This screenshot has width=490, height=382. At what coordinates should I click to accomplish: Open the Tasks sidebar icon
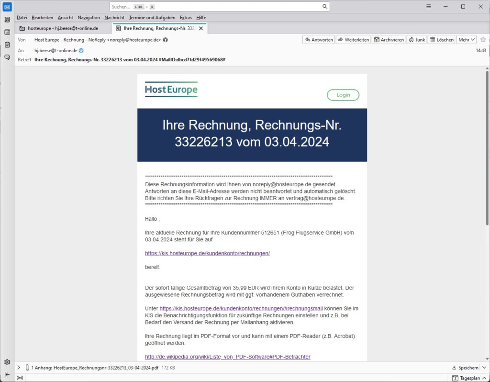pos(7,45)
